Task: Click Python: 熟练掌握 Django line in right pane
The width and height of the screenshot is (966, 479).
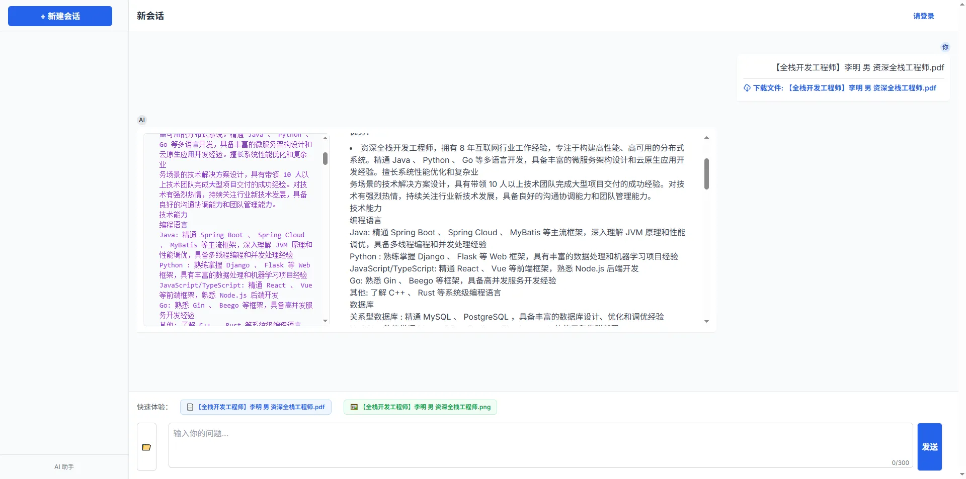Action: (x=514, y=256)
